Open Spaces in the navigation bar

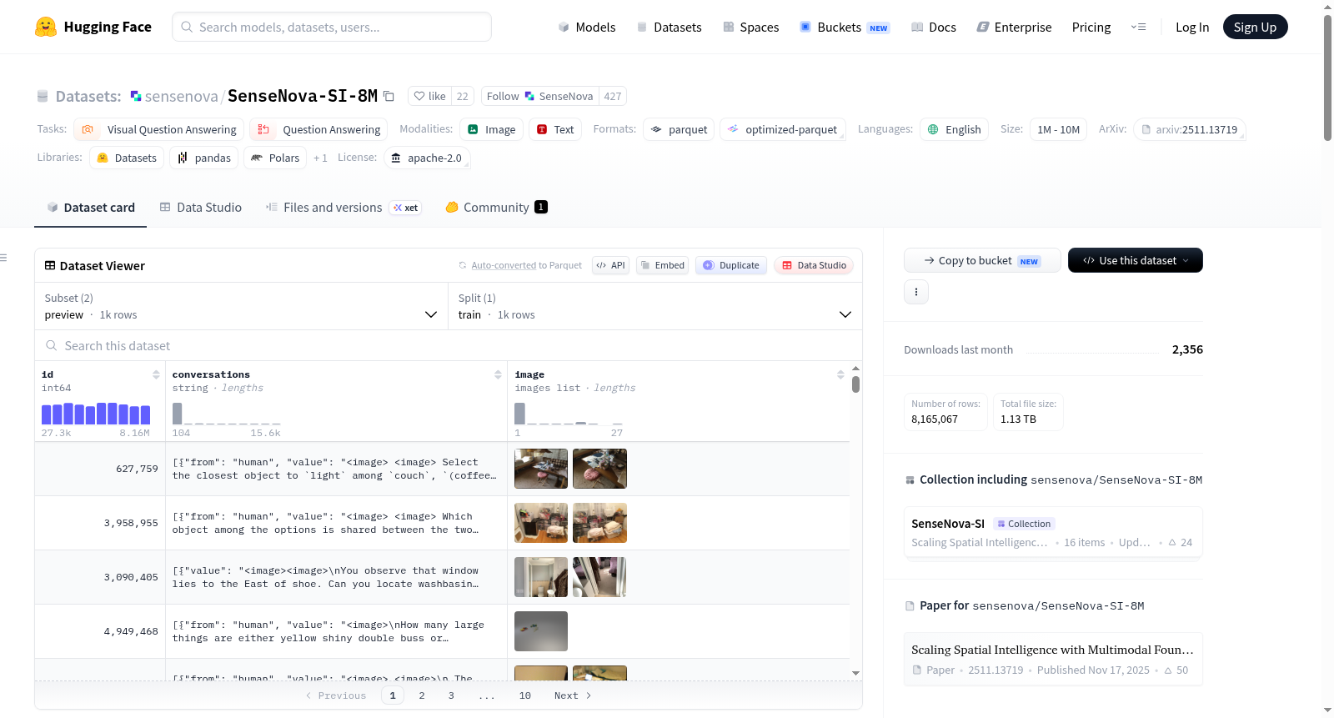(x=751, y=27)
